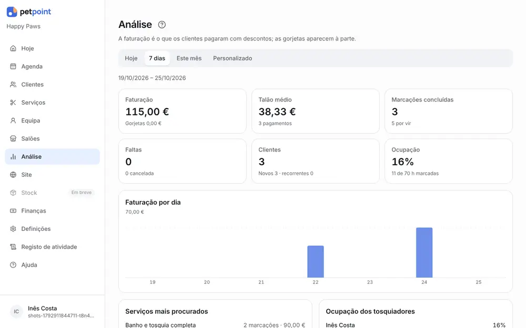The height and width of the screenshot is (328, 526).
Task: Click the Faturação card showing 115,00 €
Action: (x=183, y=111)
